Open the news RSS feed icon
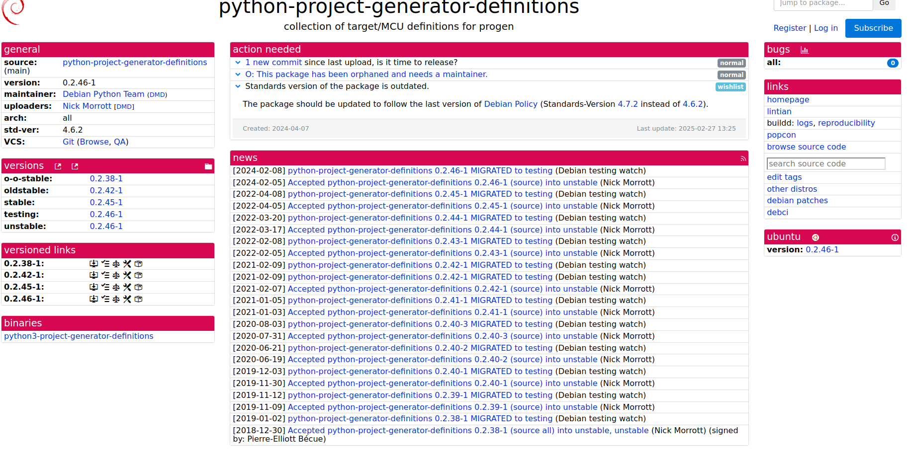This screenshot has width=909, height=462. (x=743, y=159)
